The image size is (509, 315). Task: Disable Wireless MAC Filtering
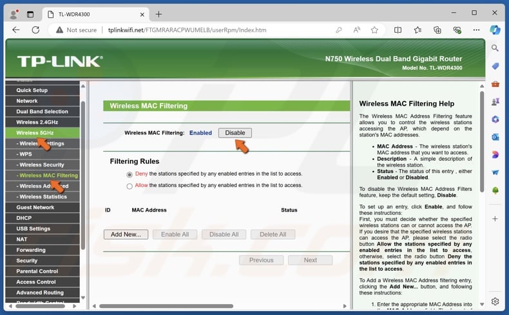tap(235, 133)
